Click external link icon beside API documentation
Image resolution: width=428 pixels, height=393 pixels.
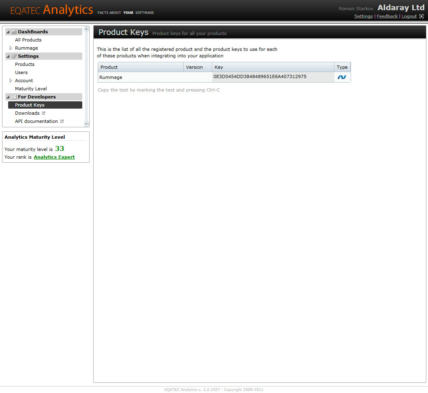62,121
